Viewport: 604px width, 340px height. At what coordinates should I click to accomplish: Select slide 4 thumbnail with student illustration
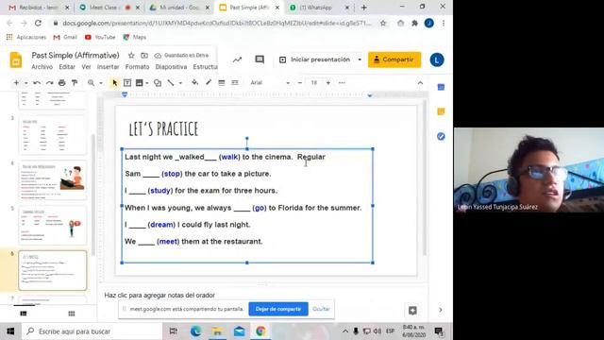click(53, 180)
